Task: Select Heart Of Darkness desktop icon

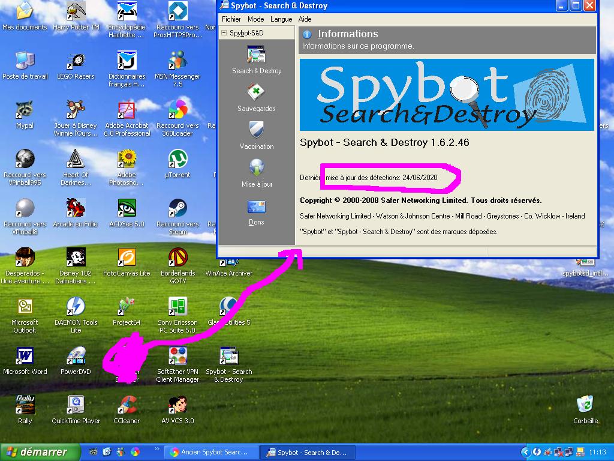Action: pyautogui.click(x=76, y=168)
